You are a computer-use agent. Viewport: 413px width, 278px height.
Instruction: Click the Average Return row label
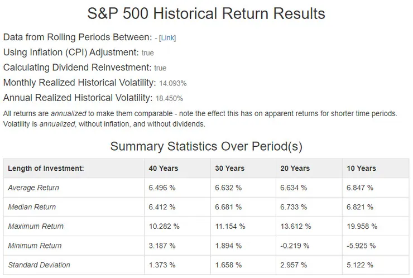(x=33, y=188)
